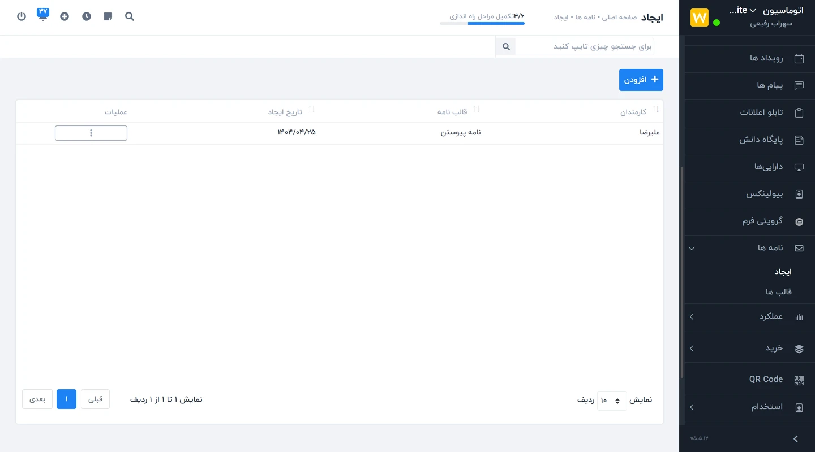Viewport: 815px width, 452px height.
Task: Select قالب ها submenu item
Action: [x=779, y=292]
